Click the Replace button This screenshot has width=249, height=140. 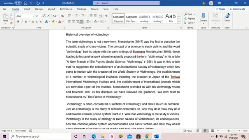point(190,19)
